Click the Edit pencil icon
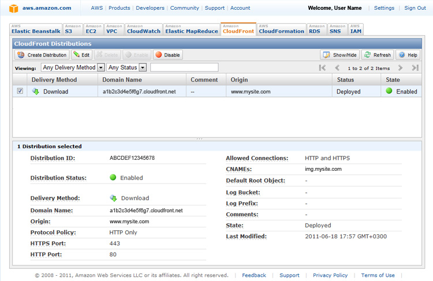This screenshot has width=433, height=281. [76, 55]
